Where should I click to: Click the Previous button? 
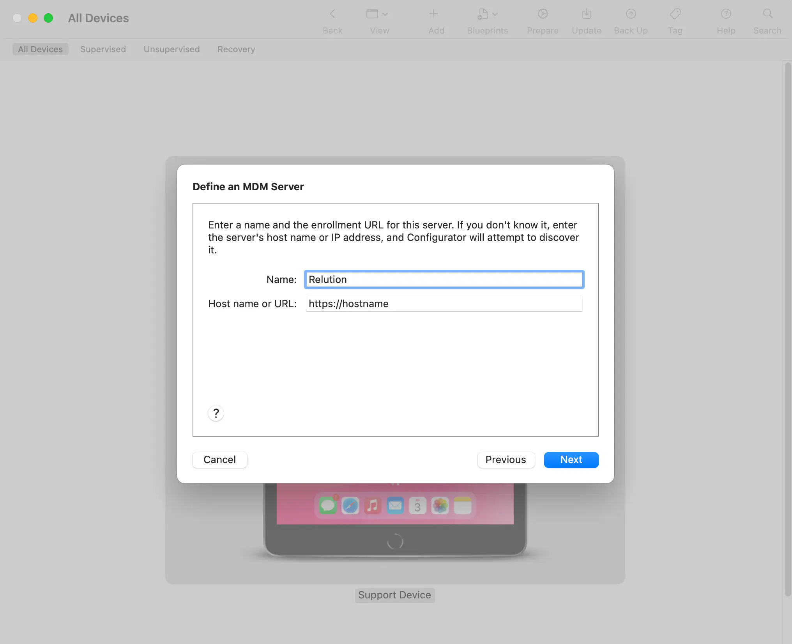pyautogui.click(x=506, y=460)
